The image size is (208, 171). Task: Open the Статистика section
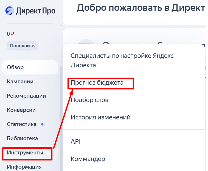tap(22, 124)
